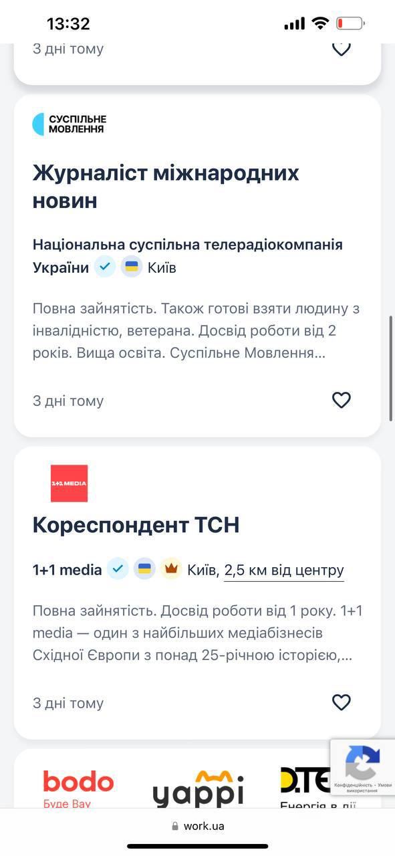
Task: Open the Суспільне Мовлення company logo
Action: click(70, 124)
